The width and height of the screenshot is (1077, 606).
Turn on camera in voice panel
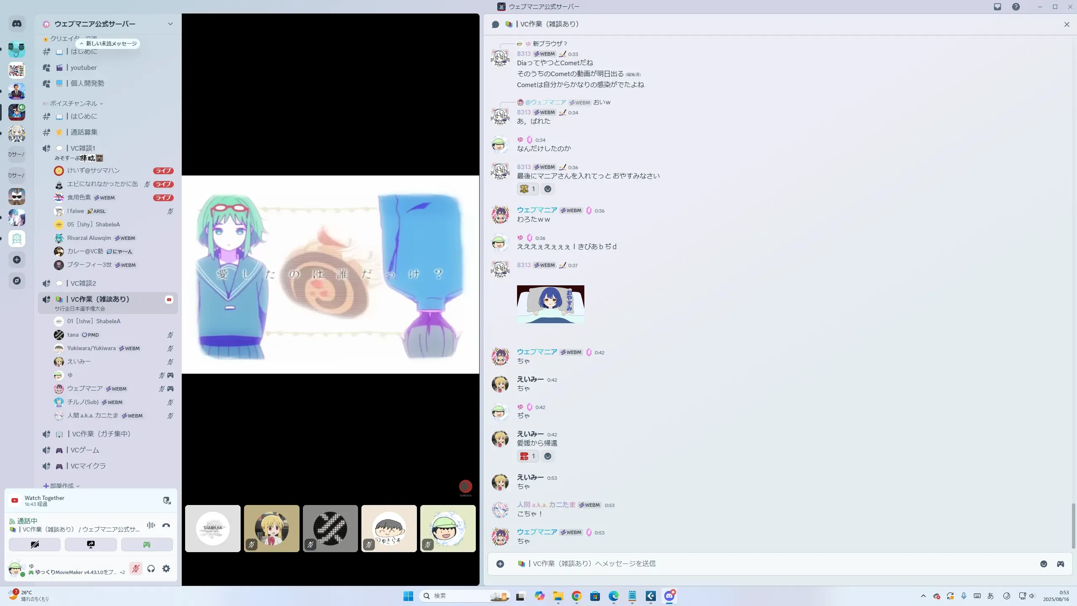(34, 545)
